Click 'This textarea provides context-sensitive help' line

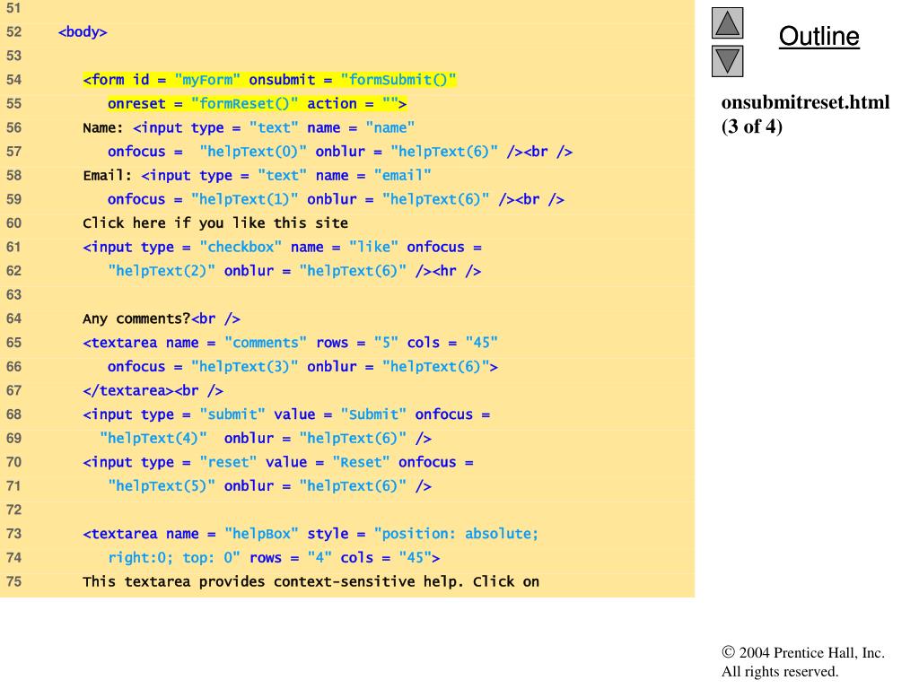[311, 581]
